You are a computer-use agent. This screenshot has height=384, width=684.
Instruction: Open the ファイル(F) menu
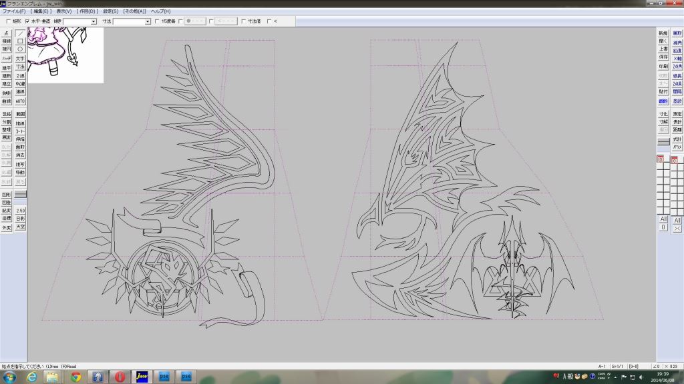coord(13,11)
